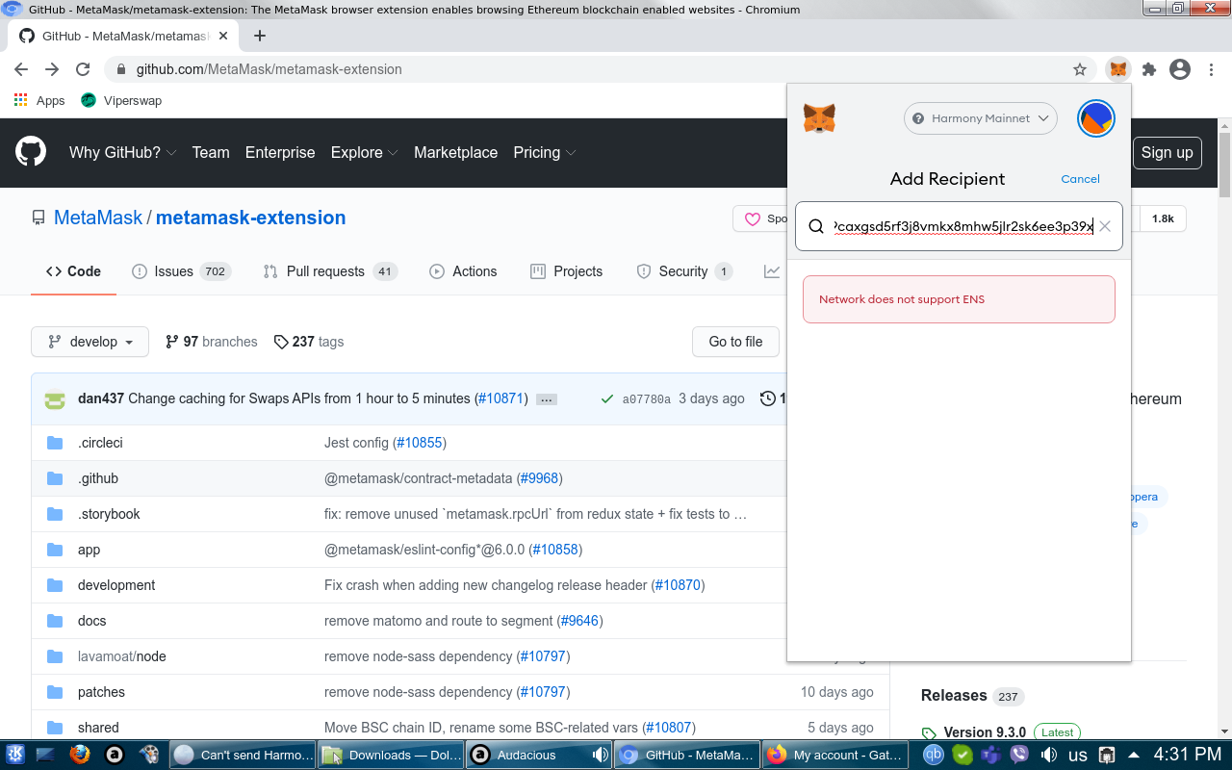View the 237 tags link

pos(308,342)
